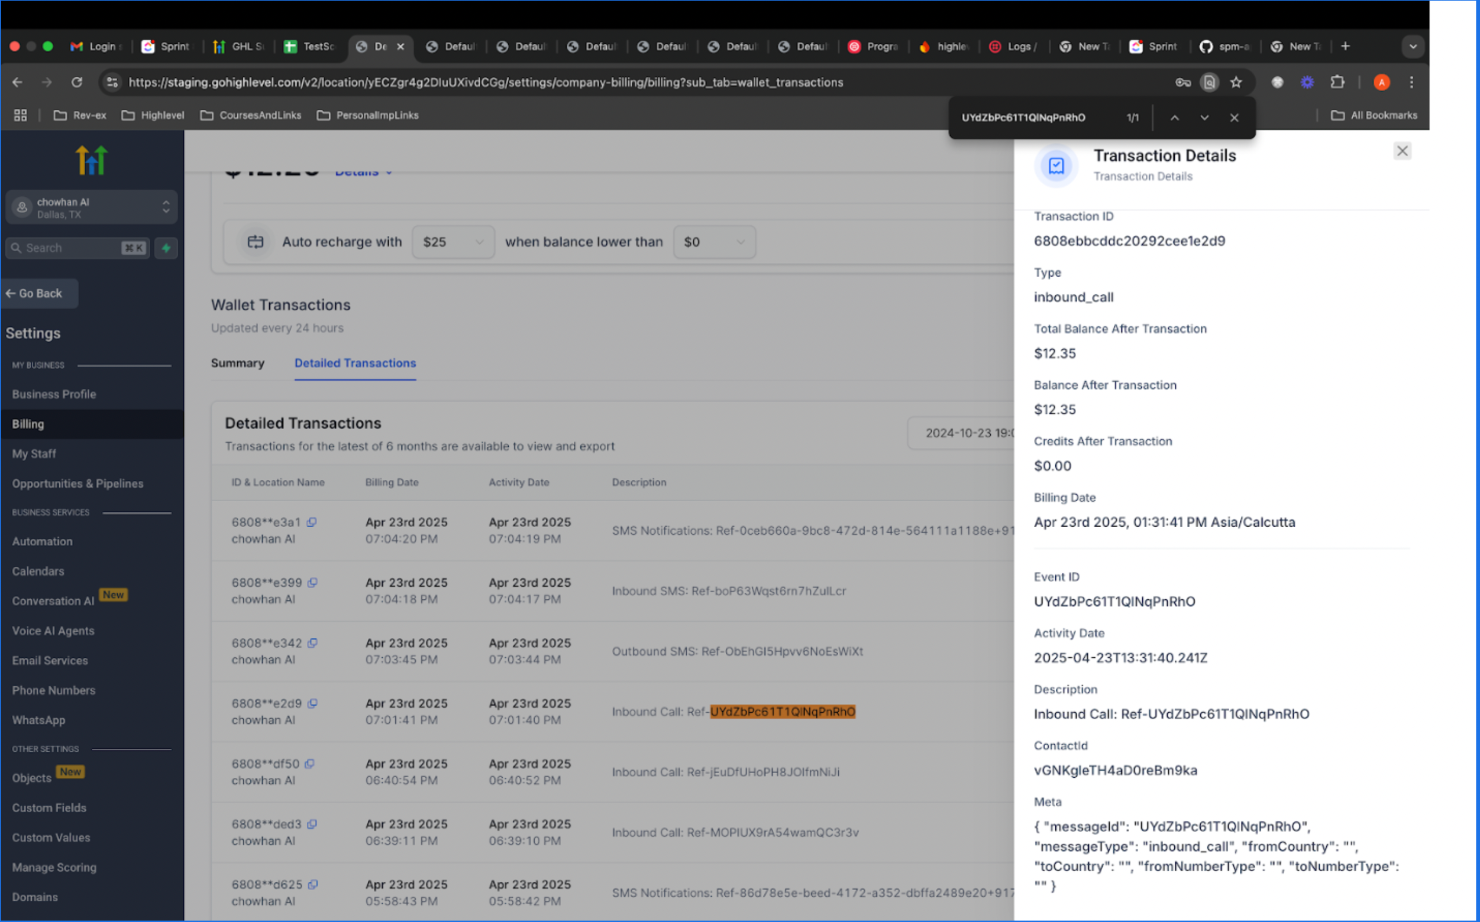The width and height of the screenshot is (1480, 922).
Task: Click the browser address bar URL
Action: (486, 82)
